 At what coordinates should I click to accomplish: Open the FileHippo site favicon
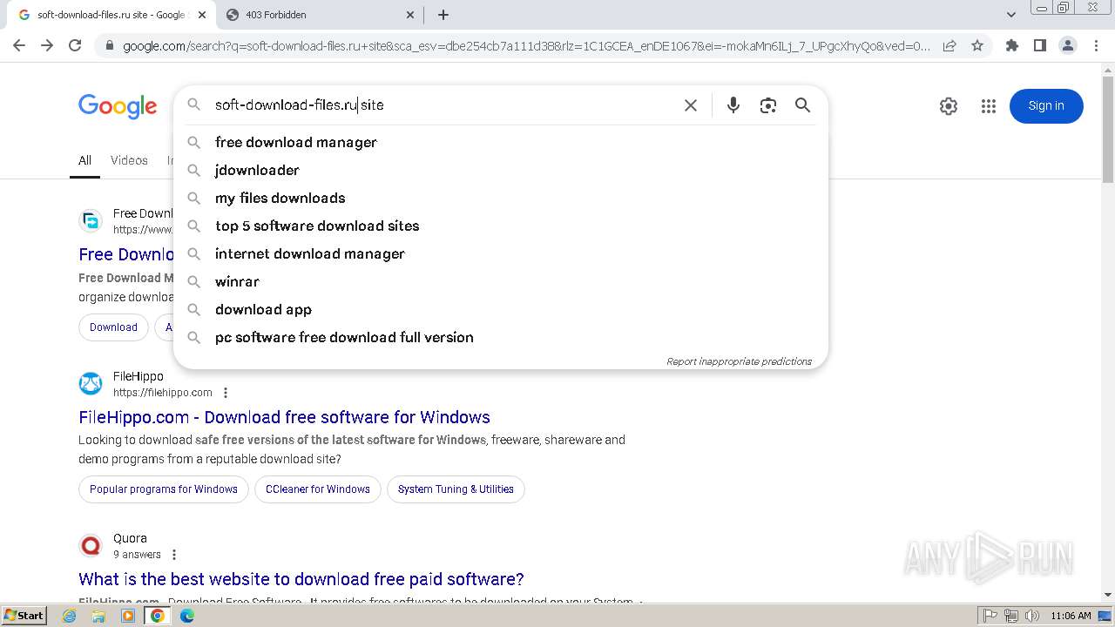click(x=91, y=383)
